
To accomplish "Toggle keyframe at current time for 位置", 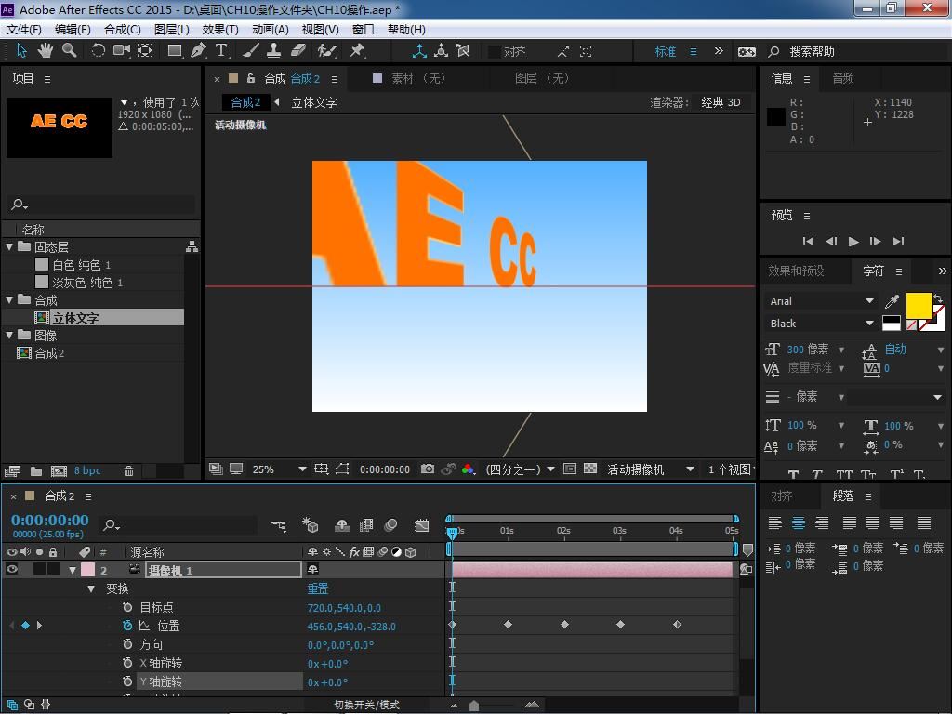I will [x=25, y=625].
